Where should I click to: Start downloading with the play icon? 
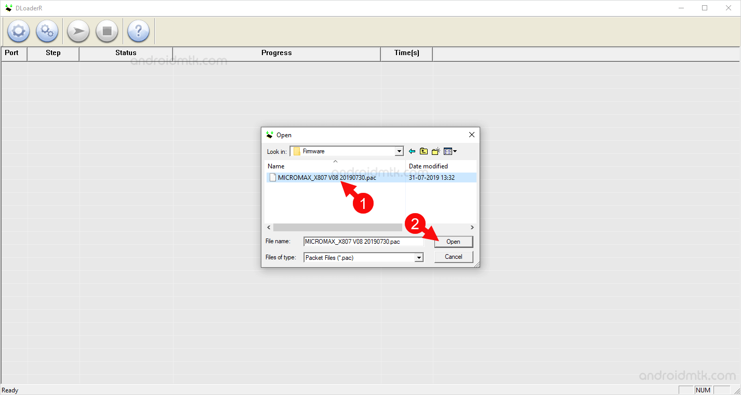pyautogui.click(x=78, y=31)
